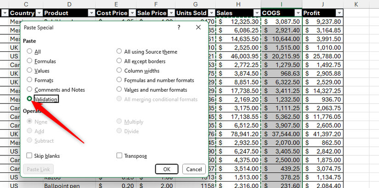
Task: Select column header J
Action: (322, 4)
